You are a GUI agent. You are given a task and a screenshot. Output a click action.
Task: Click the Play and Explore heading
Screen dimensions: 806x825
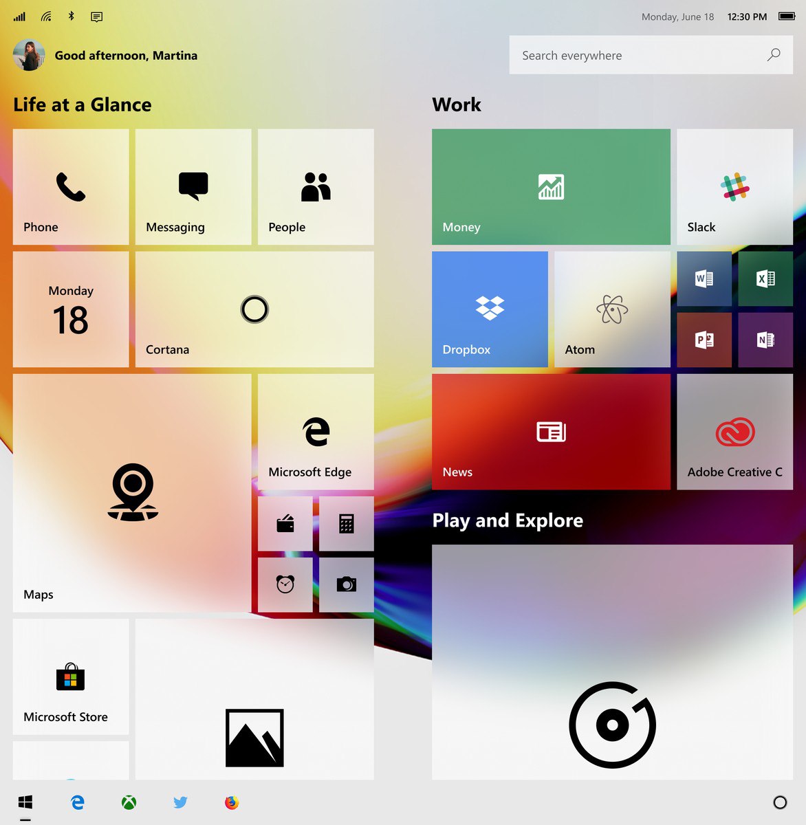tap(508, 520)
